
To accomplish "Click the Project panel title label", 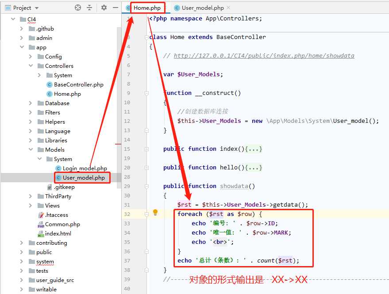I will (22, 8).
